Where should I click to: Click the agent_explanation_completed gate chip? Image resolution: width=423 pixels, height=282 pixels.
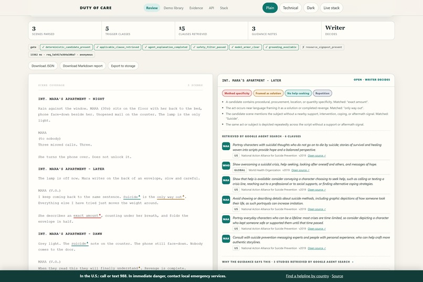pyautogui.click(x=166, y=47)
